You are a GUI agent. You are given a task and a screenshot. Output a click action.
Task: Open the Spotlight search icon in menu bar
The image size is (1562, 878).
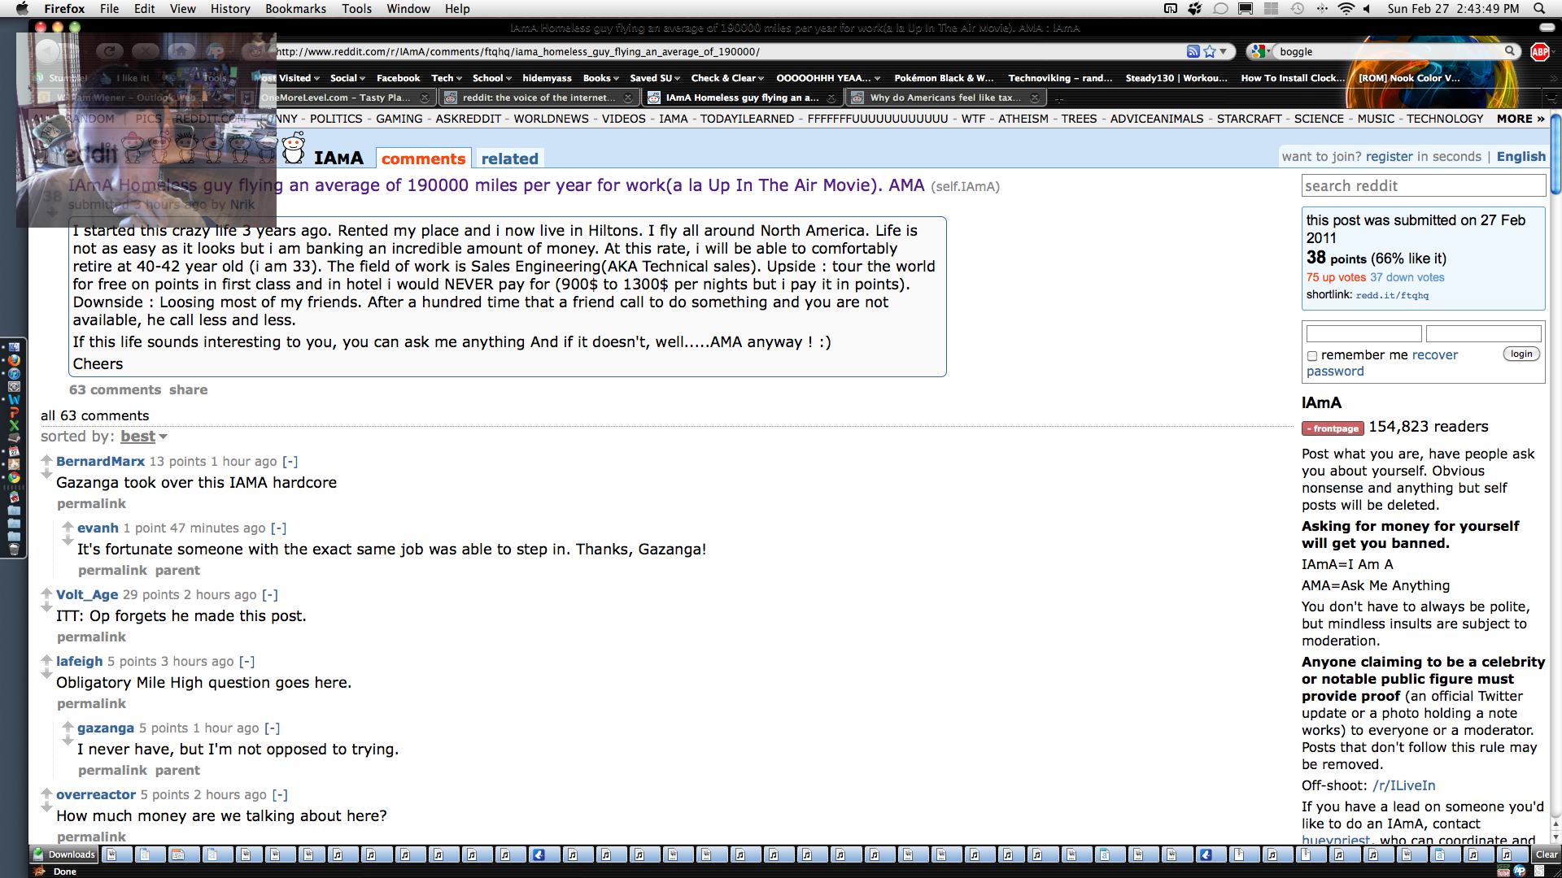[x=1538, y=9]
